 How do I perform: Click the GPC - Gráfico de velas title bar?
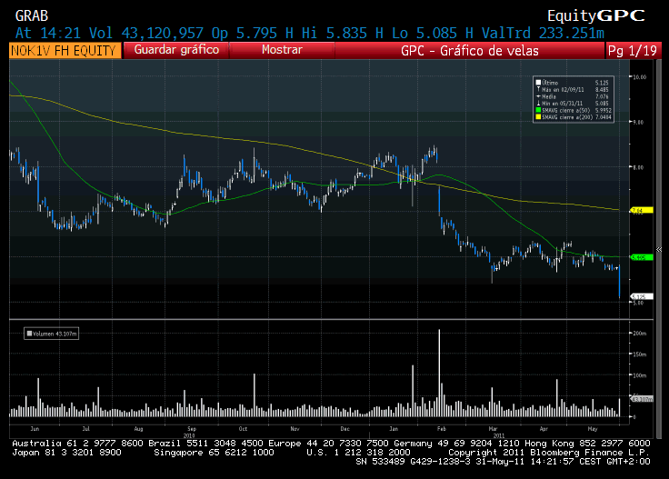(x=469, y=51)
